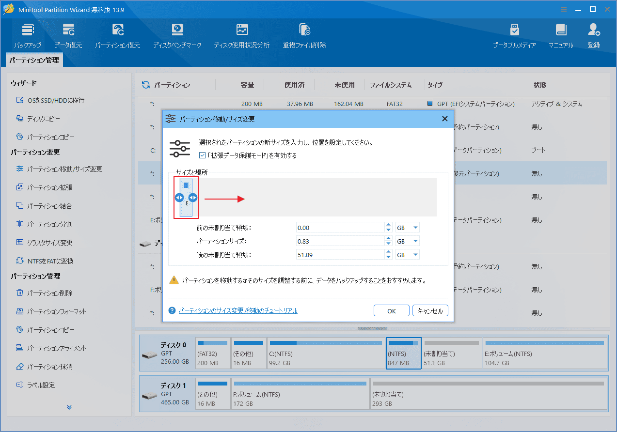Choose パーティションアライメント in the sidebar
Viewport: 617px width, 432px height.
(x=51, y=348)
